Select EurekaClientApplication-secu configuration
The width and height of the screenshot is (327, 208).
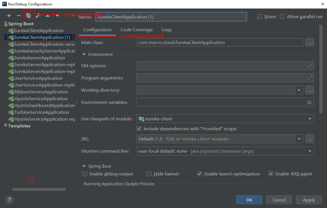pyautogui.click(x=44, y=44)
